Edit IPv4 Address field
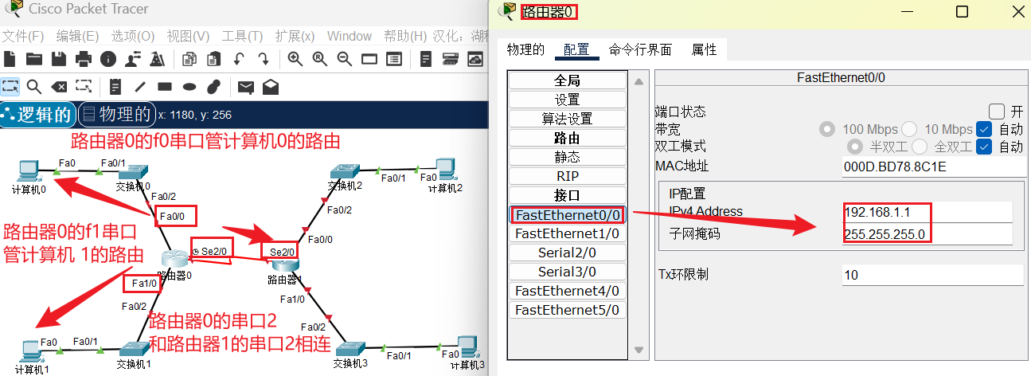 point(928,212)
